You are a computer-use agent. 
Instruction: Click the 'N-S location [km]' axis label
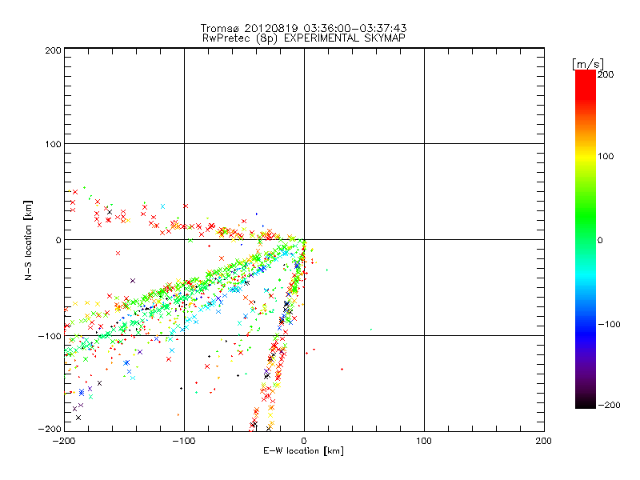click(x=28, y=241)
